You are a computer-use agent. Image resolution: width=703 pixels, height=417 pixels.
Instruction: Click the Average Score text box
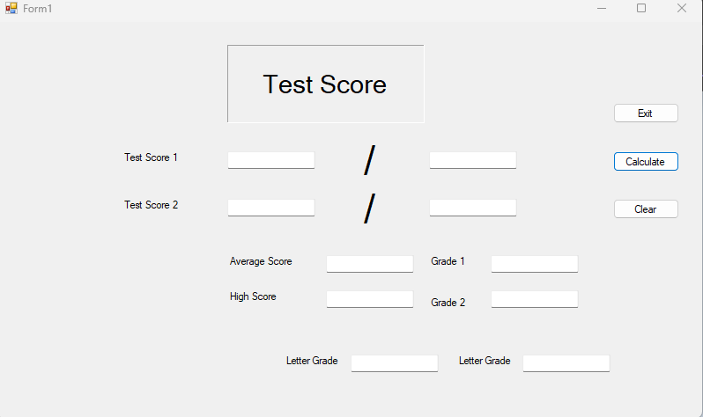tap(369, 264)
